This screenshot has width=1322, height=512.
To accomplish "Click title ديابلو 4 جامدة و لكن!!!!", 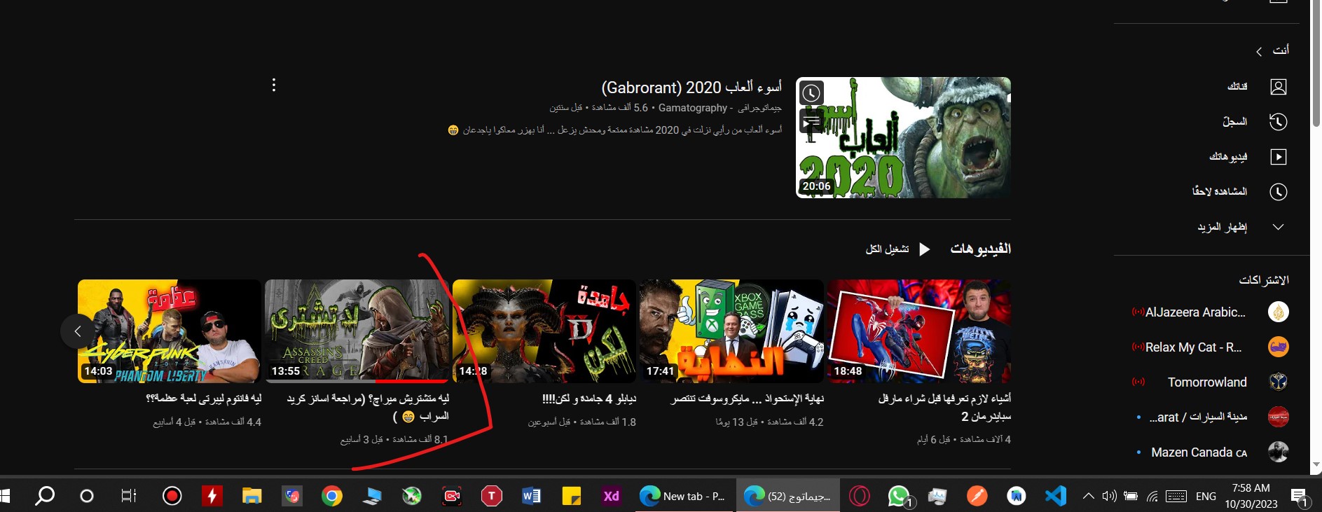I will tap(589, 399).
